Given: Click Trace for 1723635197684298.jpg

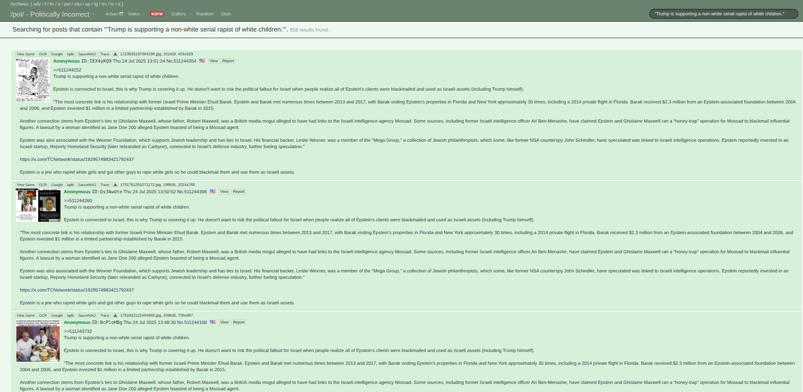Looking at the screenshot, I should tap(105, 54).
